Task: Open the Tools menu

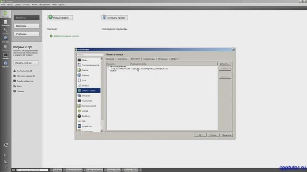Action: point(45,4)
